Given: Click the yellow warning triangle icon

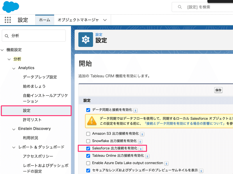Looking at the screenshot, I should tap(92, 121).
